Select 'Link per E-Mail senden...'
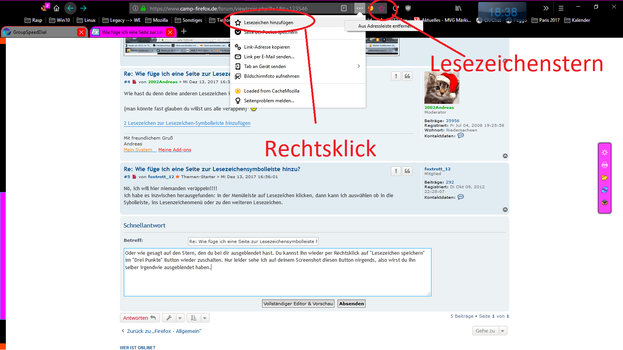The width and height of the screenshot is (623, 350). pyautogui.click(x=298, y=57)
